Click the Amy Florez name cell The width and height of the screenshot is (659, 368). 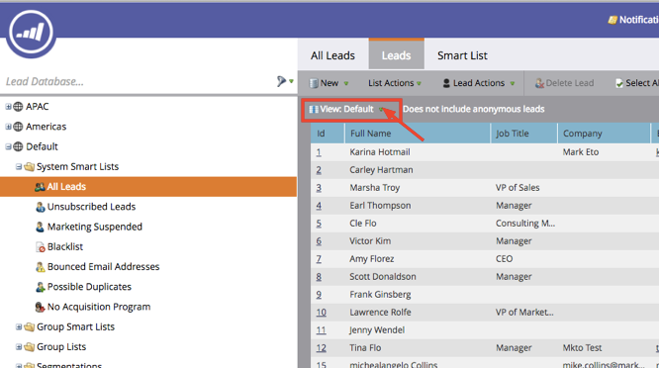click(371, 259)
